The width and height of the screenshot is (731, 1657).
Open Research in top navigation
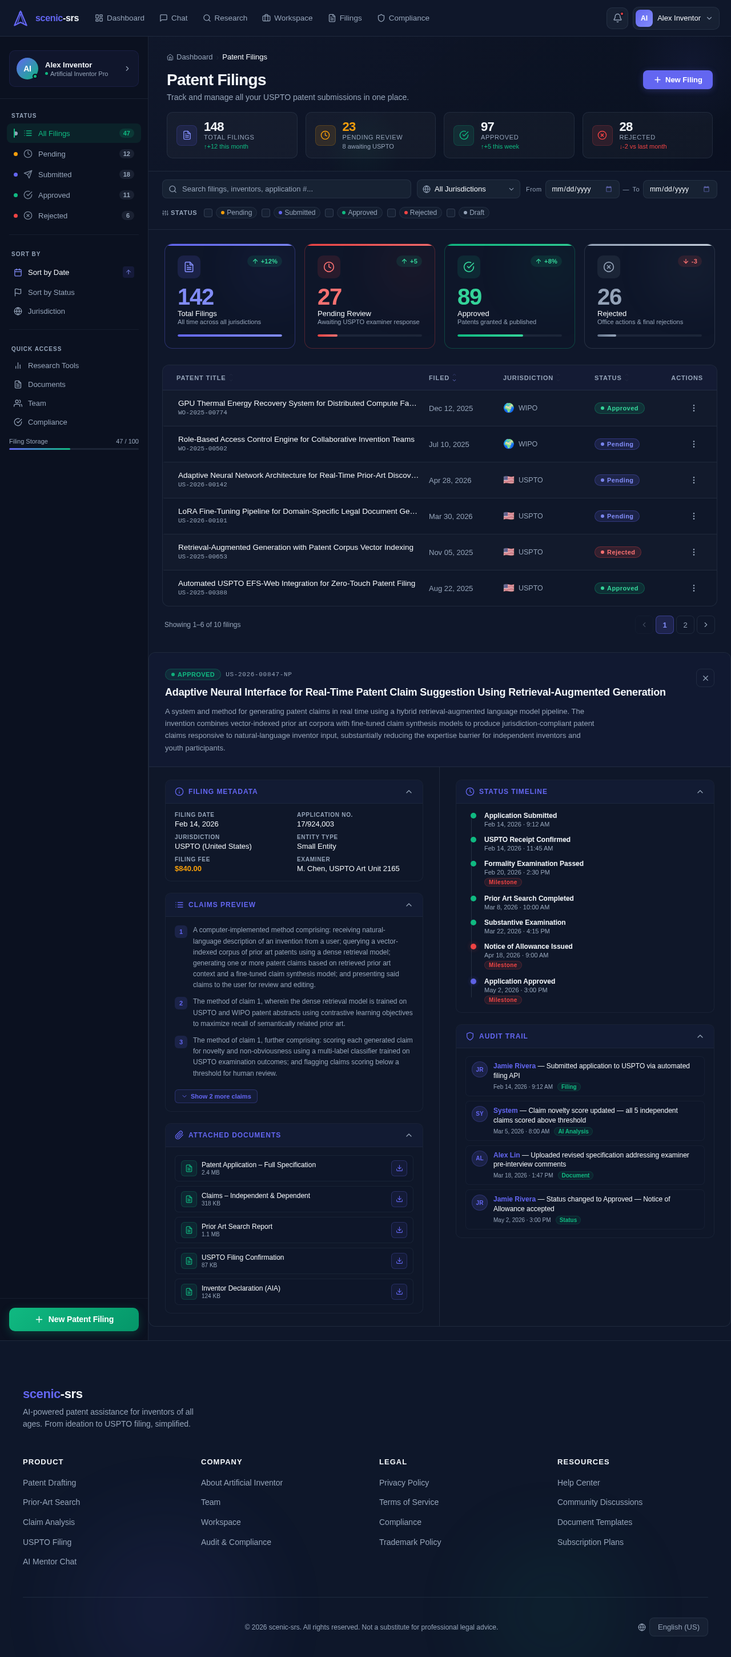225,18
